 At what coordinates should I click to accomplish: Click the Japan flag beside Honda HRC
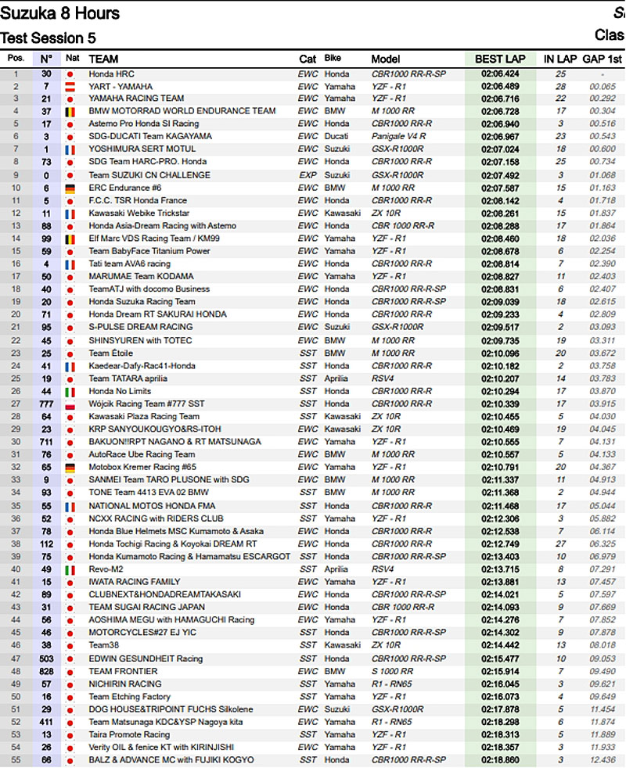coord(72,74)
